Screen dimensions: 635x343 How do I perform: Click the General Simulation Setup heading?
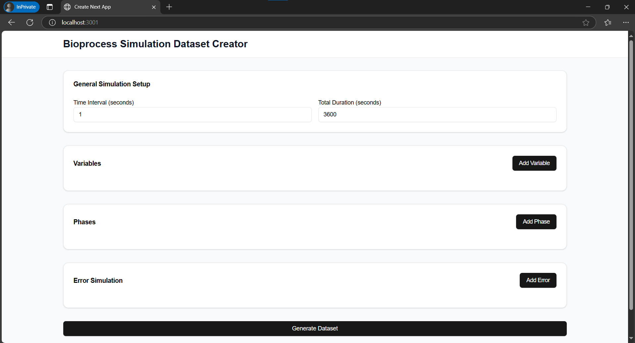click(112, 84)
